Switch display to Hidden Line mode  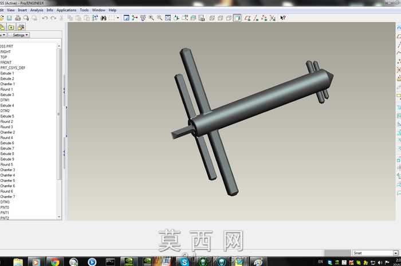click(220, 18)
